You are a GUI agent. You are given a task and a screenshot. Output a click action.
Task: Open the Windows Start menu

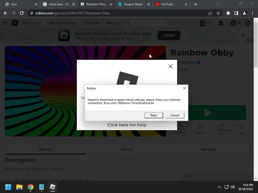[8, 187]
